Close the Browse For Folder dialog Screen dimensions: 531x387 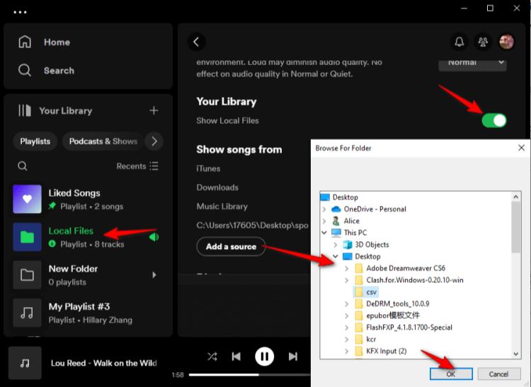click(521, 148)
